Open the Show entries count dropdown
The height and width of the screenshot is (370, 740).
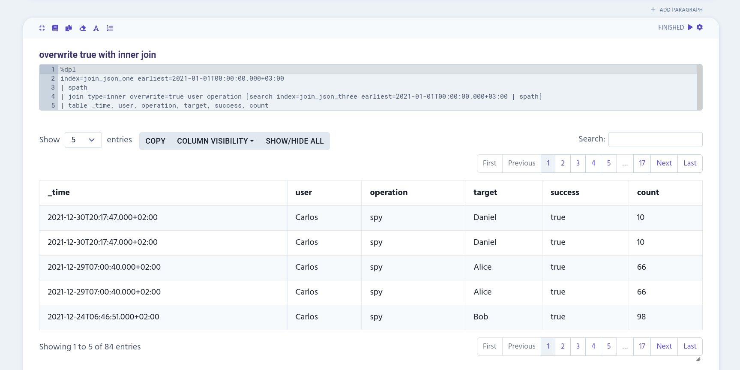(83, 140)
